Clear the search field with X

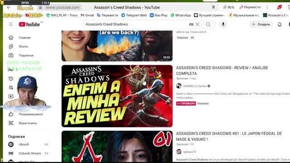[x=198, y=24]
